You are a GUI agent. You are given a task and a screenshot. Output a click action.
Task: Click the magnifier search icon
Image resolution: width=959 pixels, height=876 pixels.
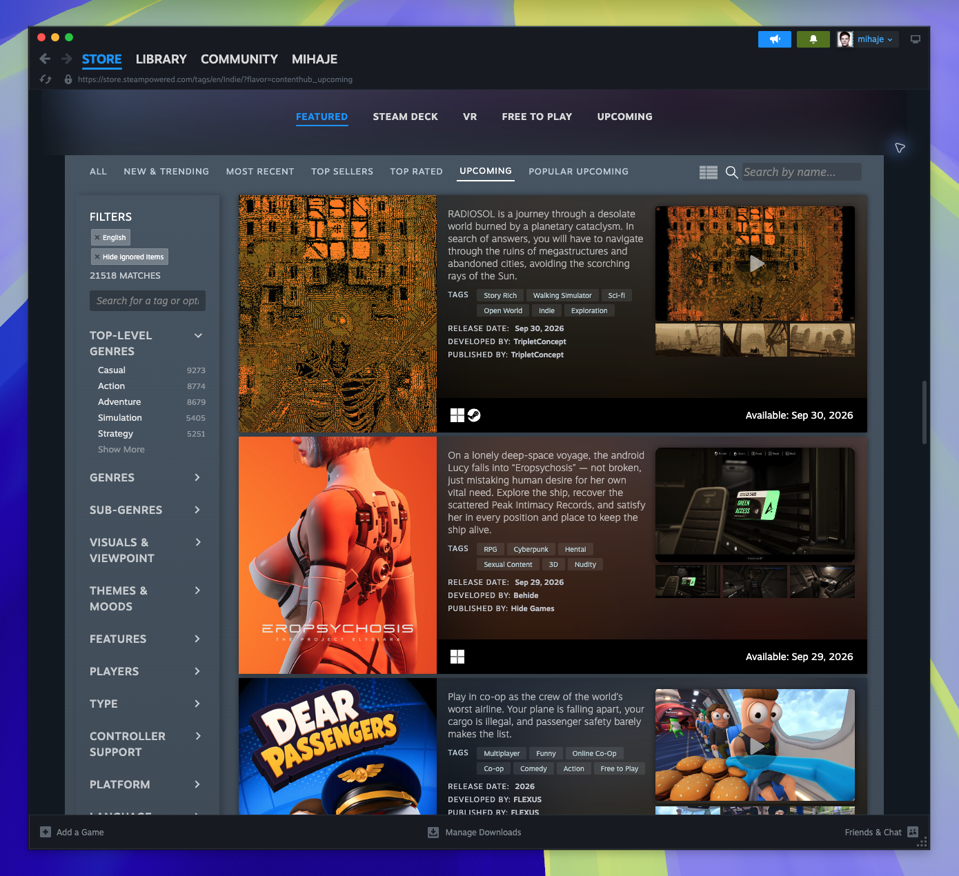click(732, 172)
